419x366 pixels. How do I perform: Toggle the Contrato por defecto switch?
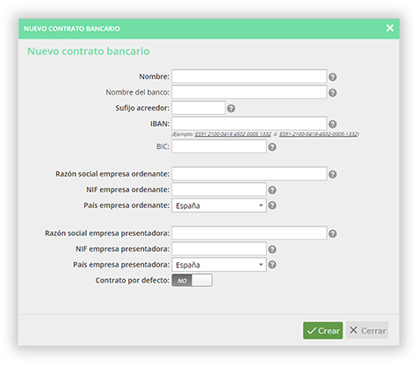coord(191,280)
